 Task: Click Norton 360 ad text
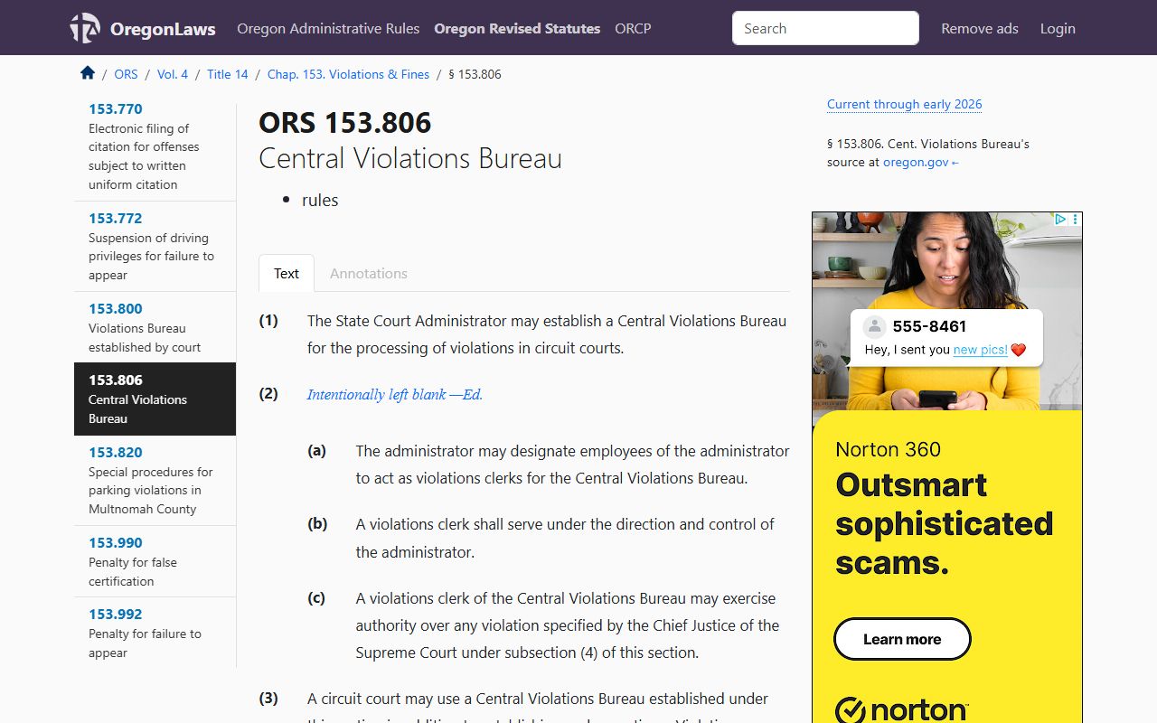click(888, 449)
